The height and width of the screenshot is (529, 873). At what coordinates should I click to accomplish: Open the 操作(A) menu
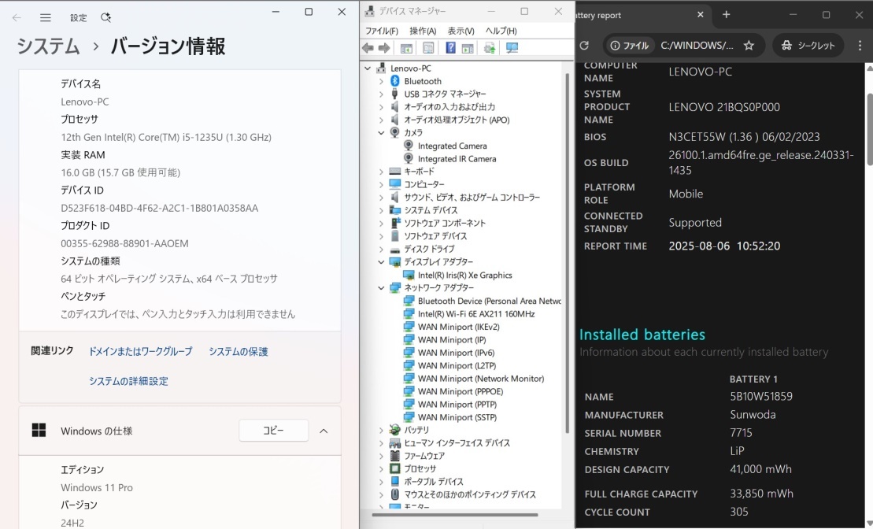tap(423, 31)
